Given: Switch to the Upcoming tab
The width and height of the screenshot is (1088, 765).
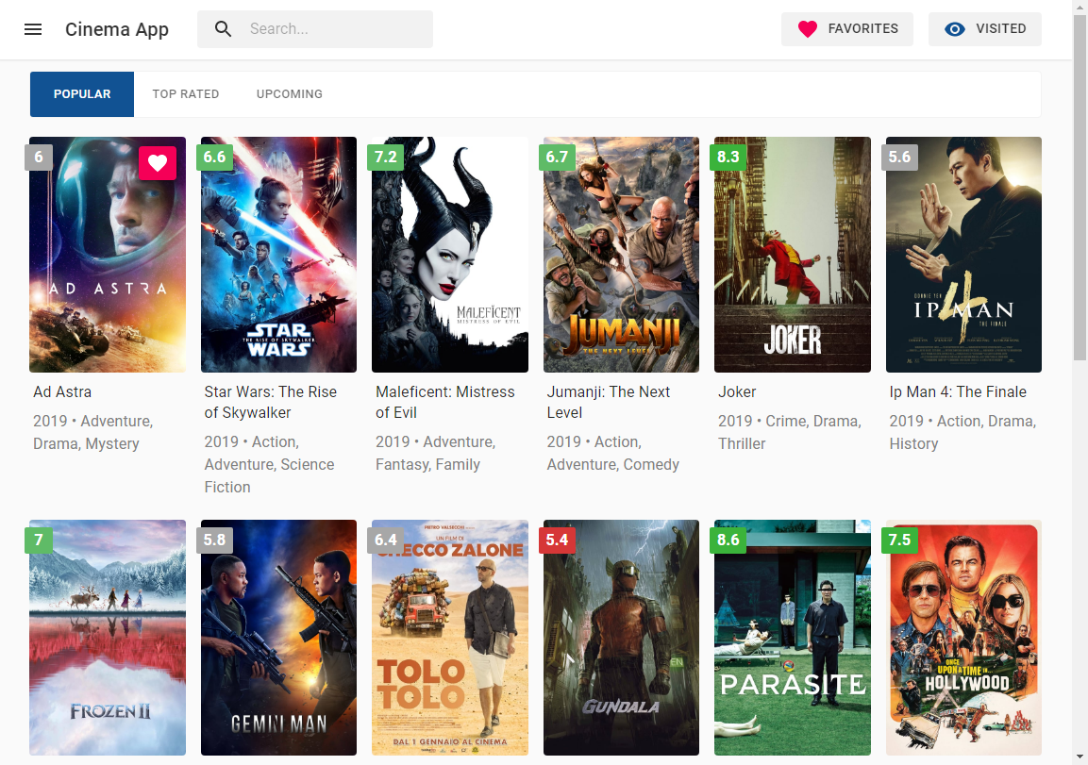Looking at the screenshot, I should point(290,94).
